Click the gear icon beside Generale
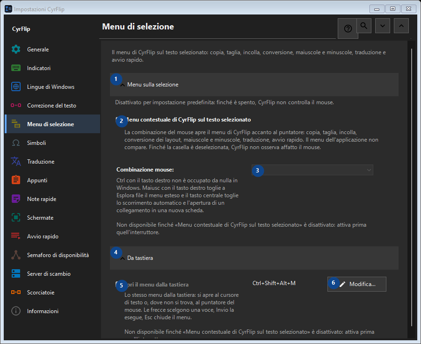The height and width of the screenshot is (344, 421). coord(16,50)
